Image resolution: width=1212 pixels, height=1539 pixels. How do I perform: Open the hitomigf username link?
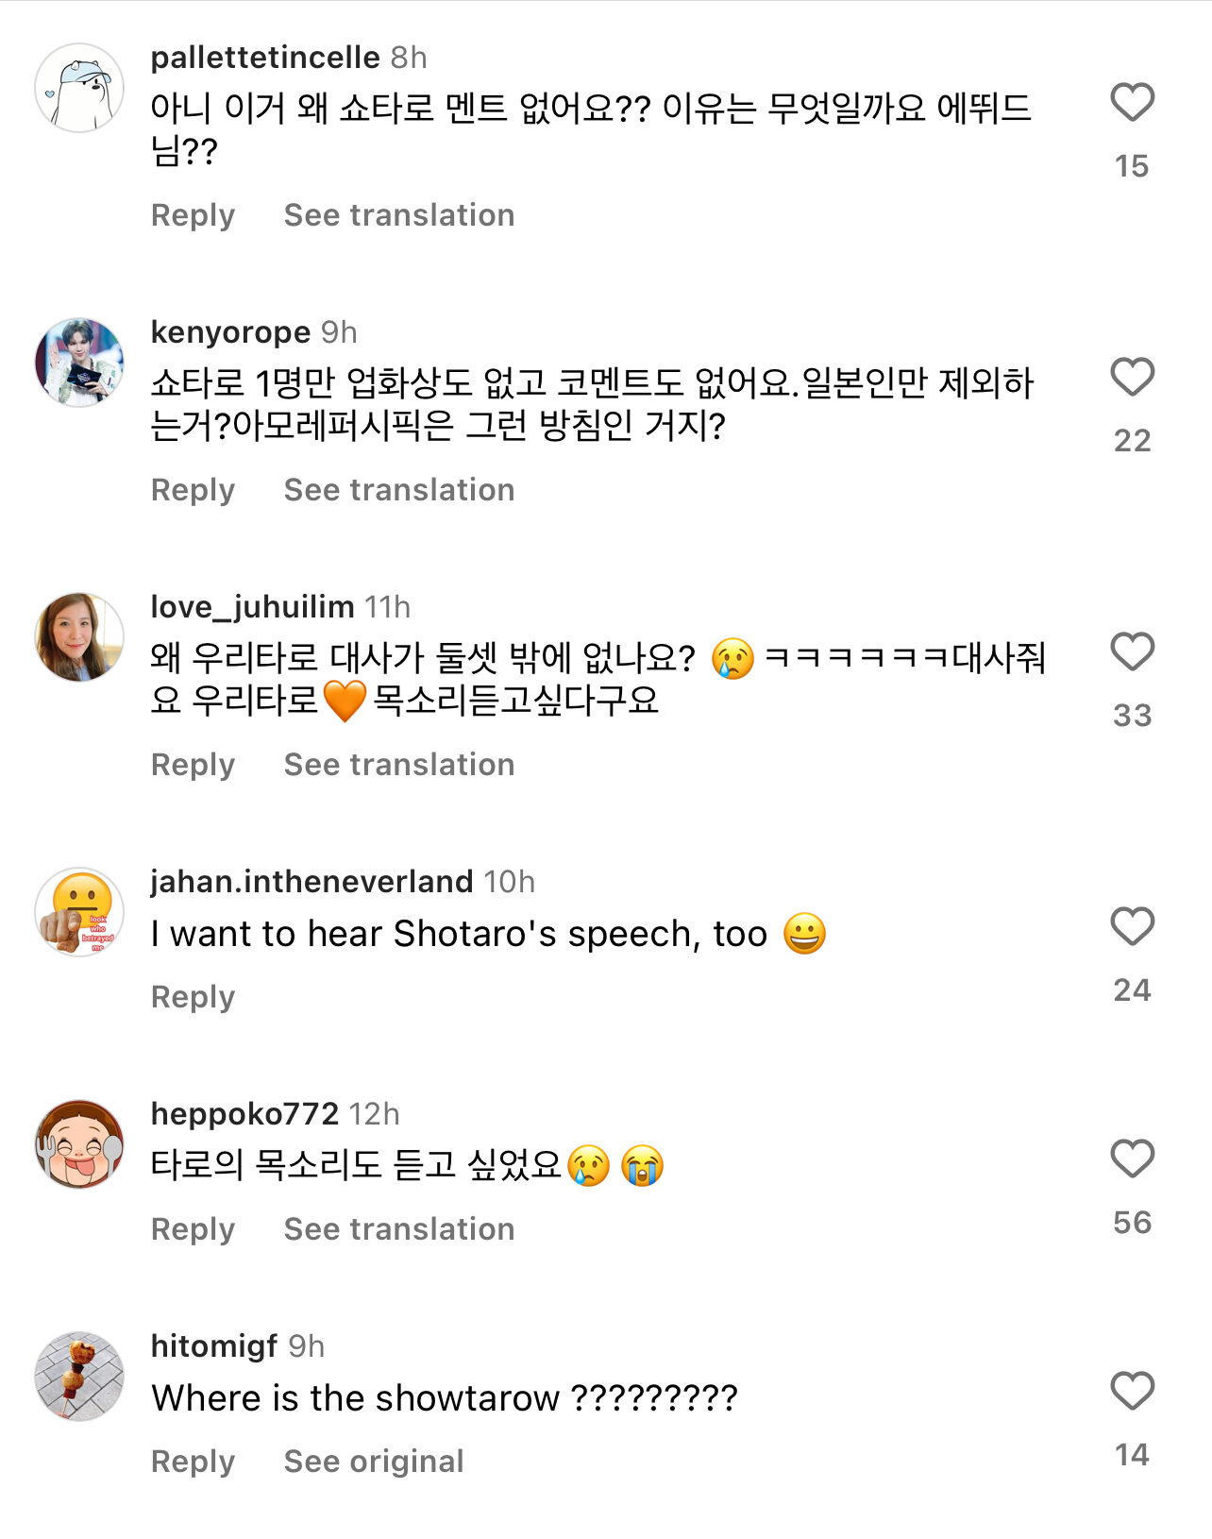coord(214,1345)
